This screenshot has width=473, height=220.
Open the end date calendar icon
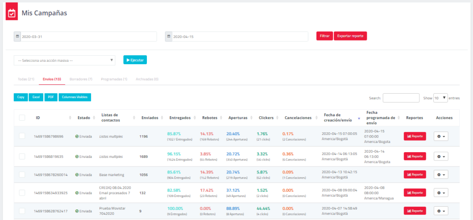169,36
